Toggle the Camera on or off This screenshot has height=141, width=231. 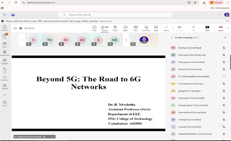[x=179, y=28]
